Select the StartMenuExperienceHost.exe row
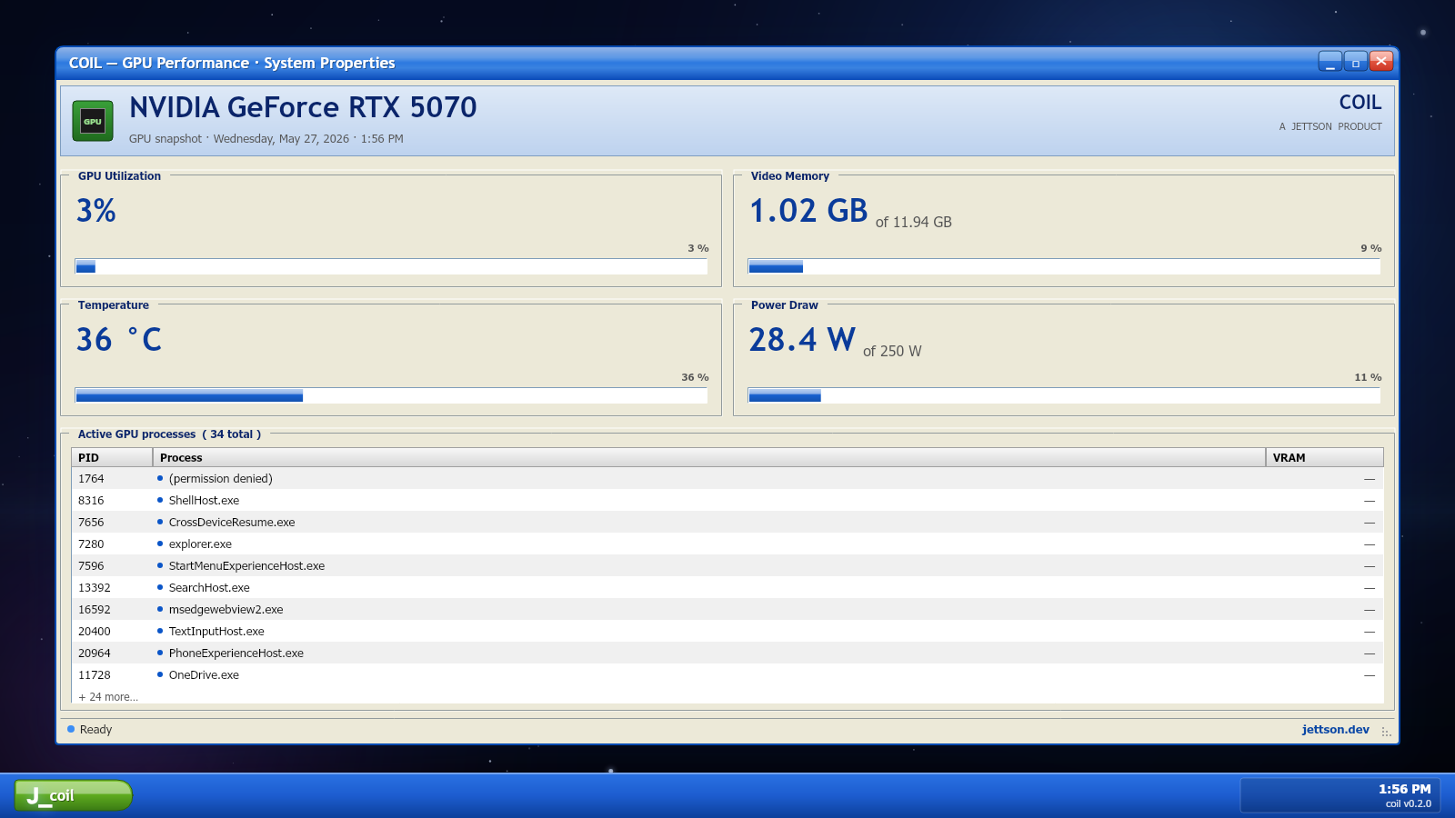 pyautogui.click(x=727, y=565)
